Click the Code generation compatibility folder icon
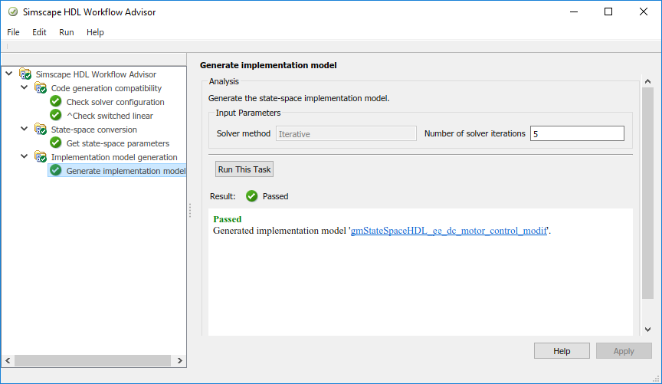This screenshot has height=384, width=662. click(41, 88)
